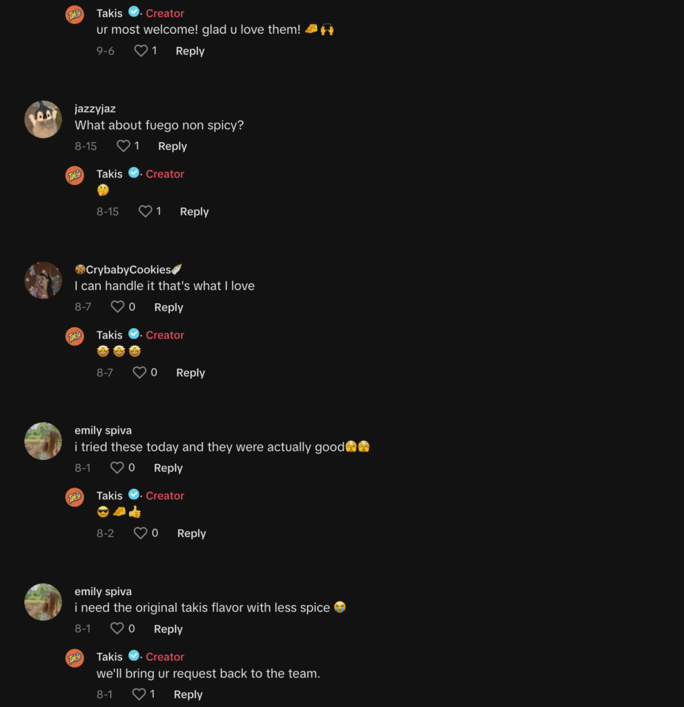Like jazzyjaz's fuego non spicy comment

coord(123,146)
